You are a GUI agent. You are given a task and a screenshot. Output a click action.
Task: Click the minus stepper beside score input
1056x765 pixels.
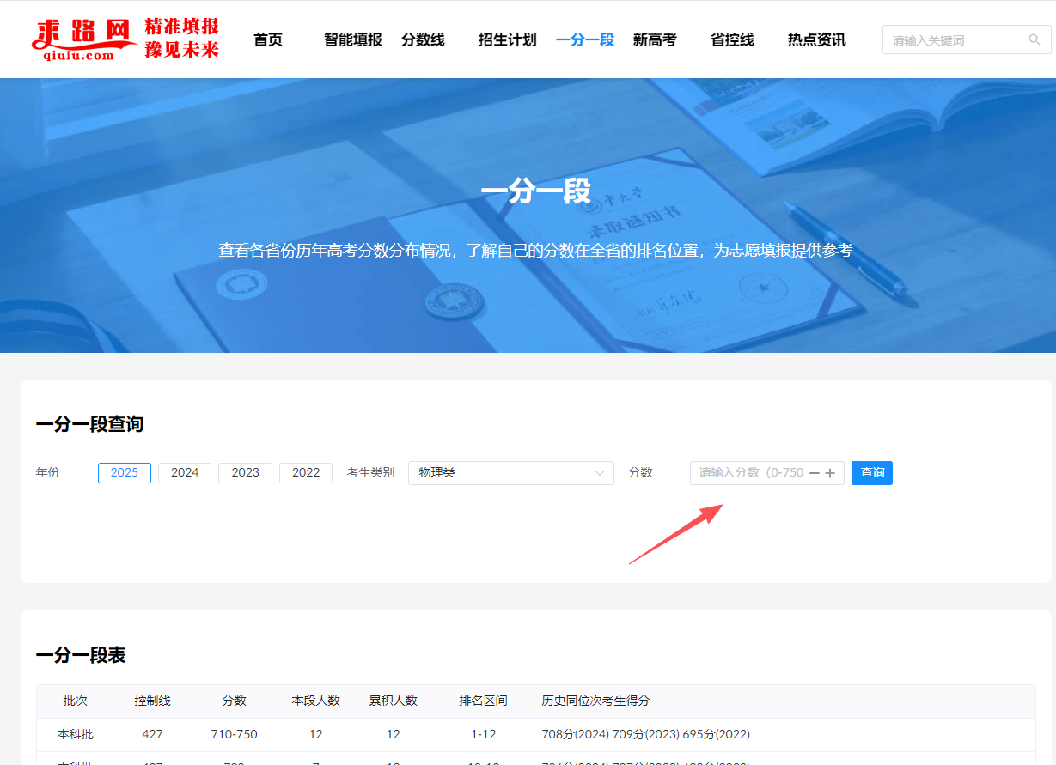[x=814, y=472]
